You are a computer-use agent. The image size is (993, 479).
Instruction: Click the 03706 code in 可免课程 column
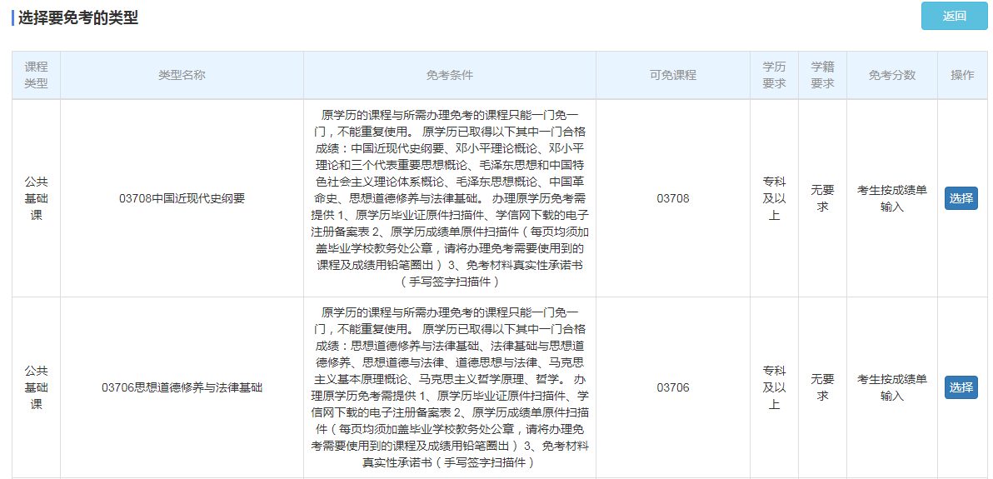(672, 387)
